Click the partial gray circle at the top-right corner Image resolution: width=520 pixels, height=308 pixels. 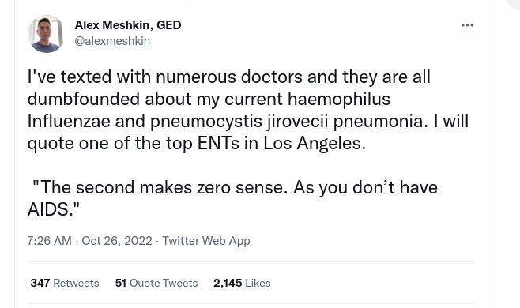pyautogui.click(x=513, y=4)
